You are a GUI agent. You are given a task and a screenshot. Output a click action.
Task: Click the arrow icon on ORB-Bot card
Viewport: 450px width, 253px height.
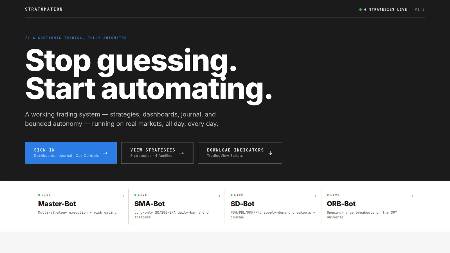(411, 196)
